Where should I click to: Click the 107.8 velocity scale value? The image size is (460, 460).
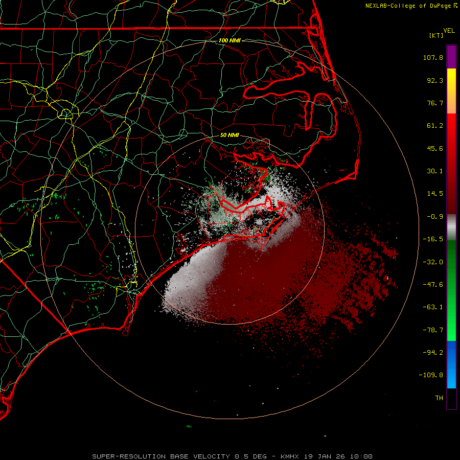[433, 57]
